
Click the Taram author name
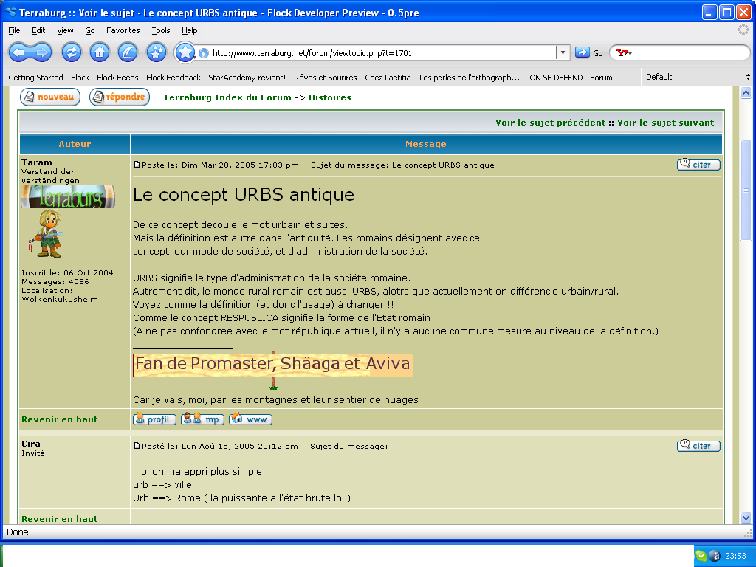point(37,162)
